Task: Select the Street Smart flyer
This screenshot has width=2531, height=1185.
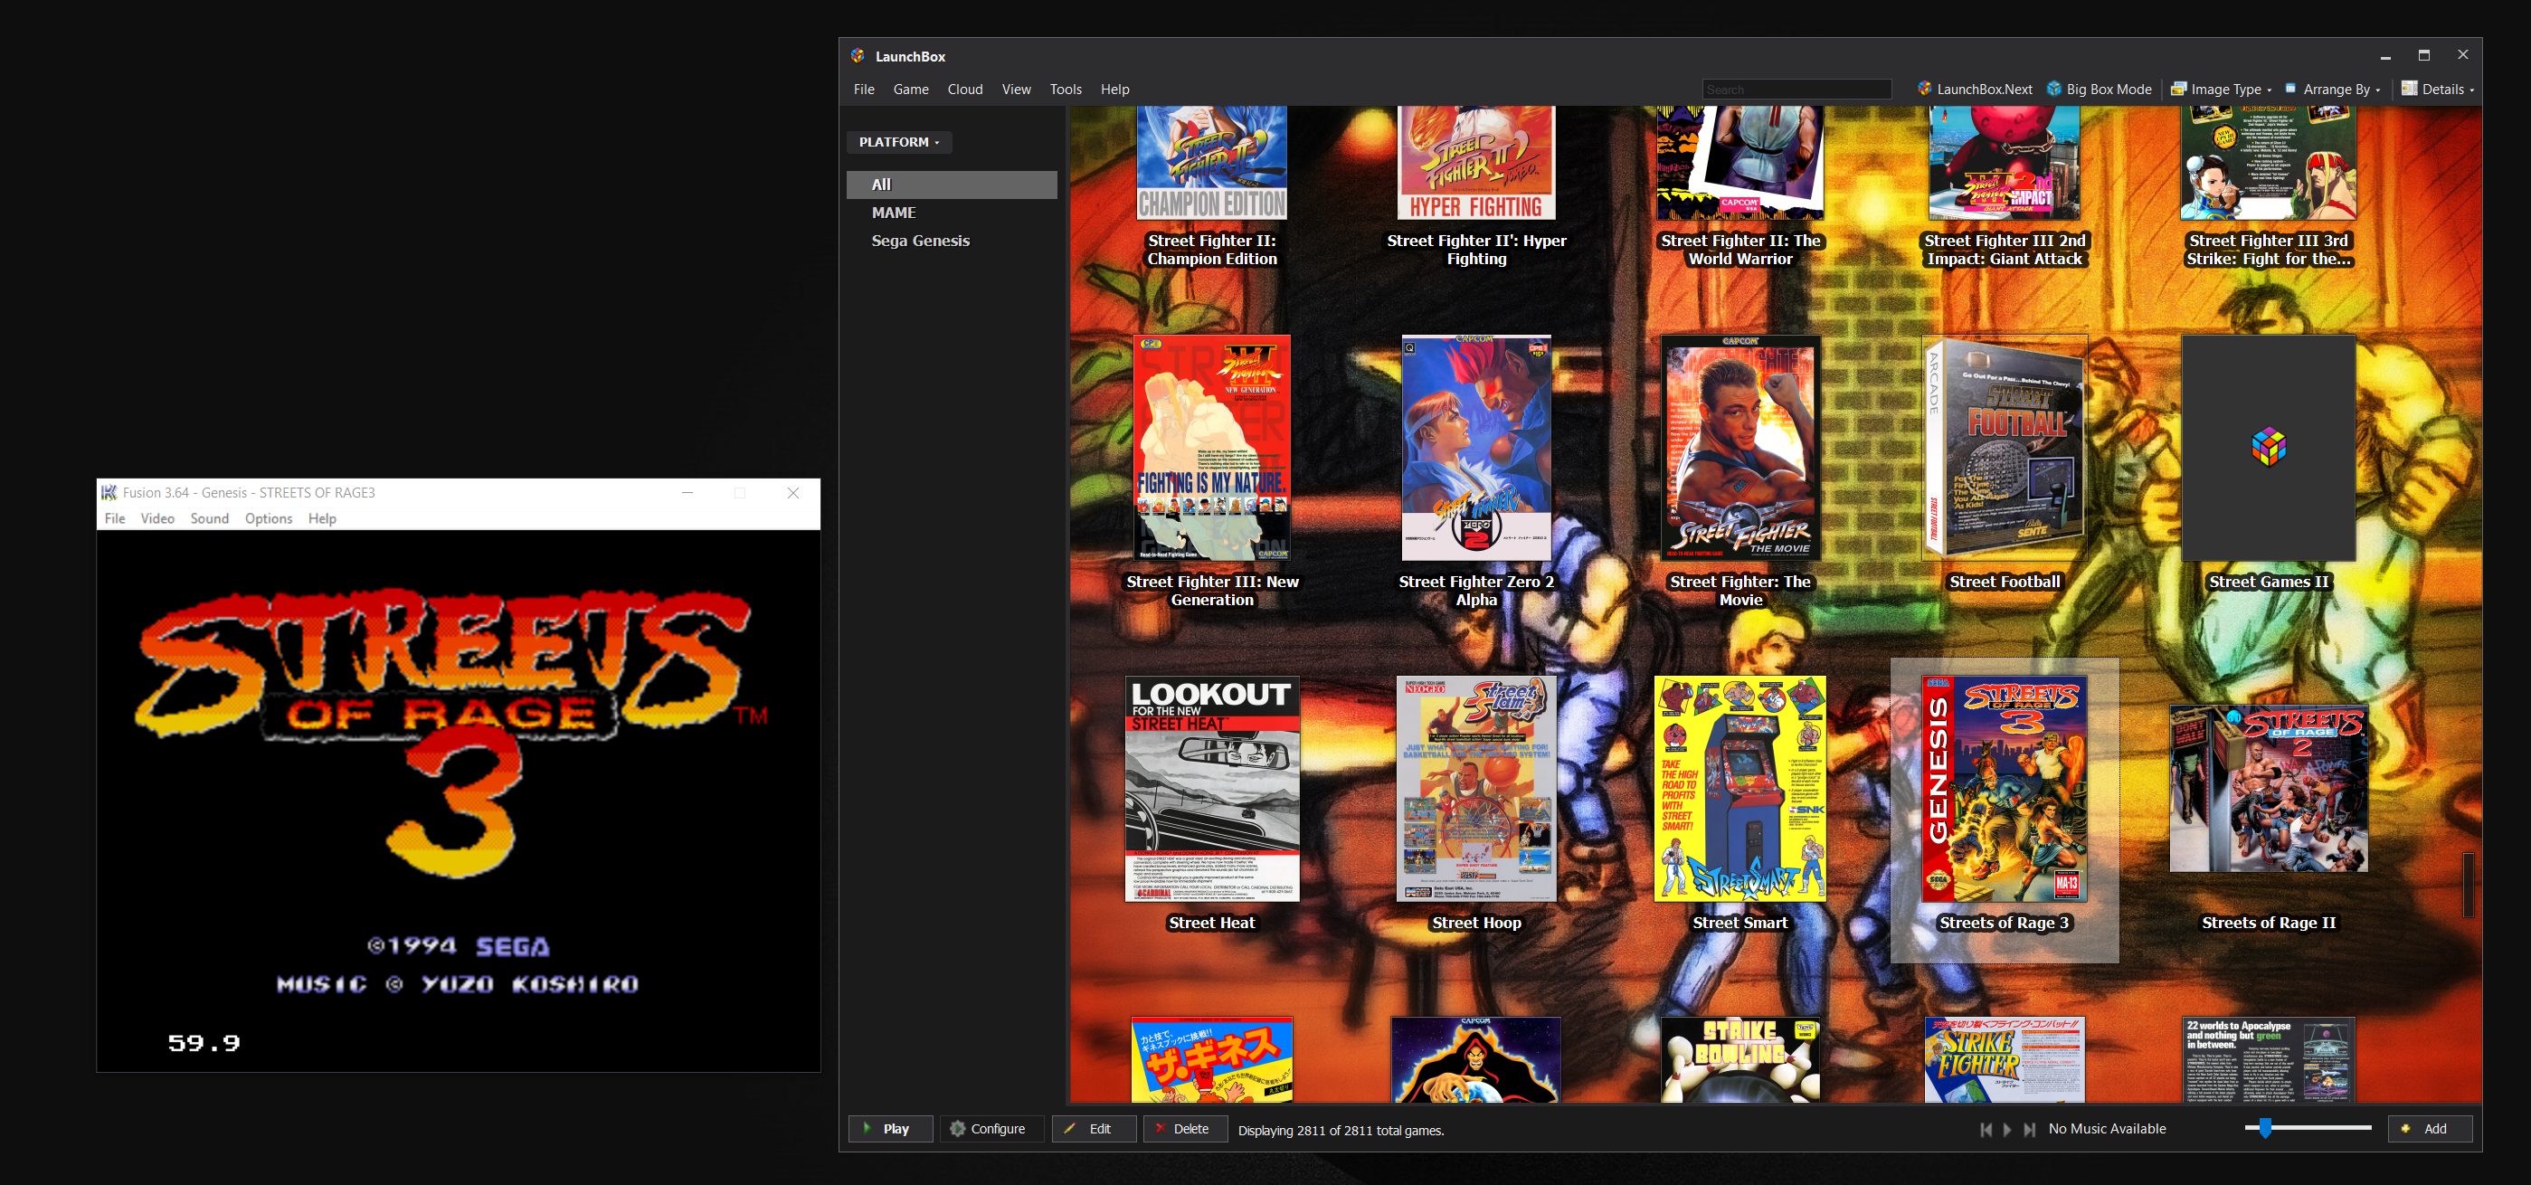Action: pos(1740,788)
